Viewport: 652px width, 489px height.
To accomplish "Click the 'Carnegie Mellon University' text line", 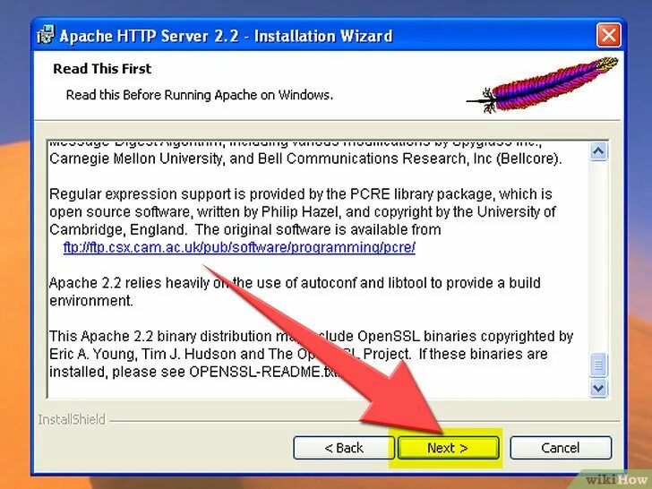I will pos(305,159).
